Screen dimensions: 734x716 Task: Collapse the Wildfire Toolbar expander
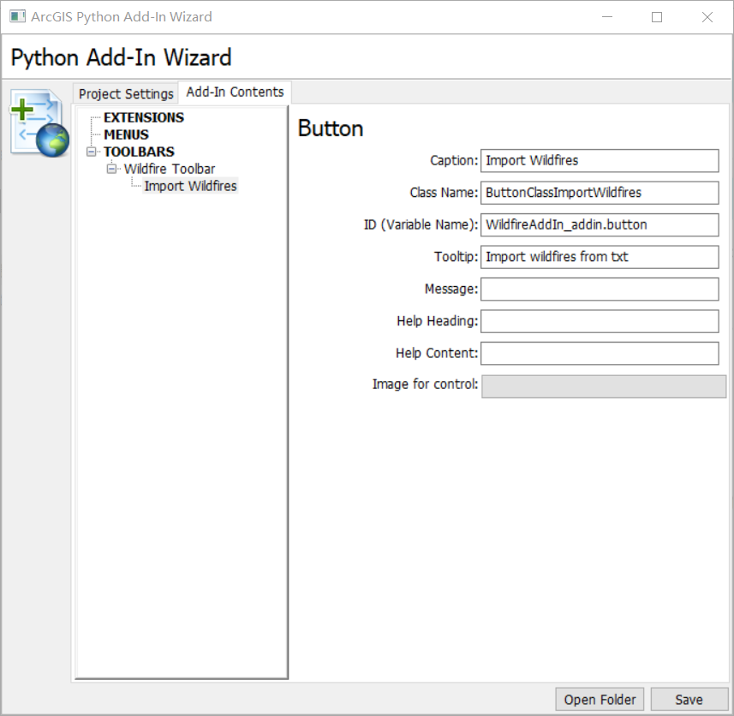(x=111, y=169)
